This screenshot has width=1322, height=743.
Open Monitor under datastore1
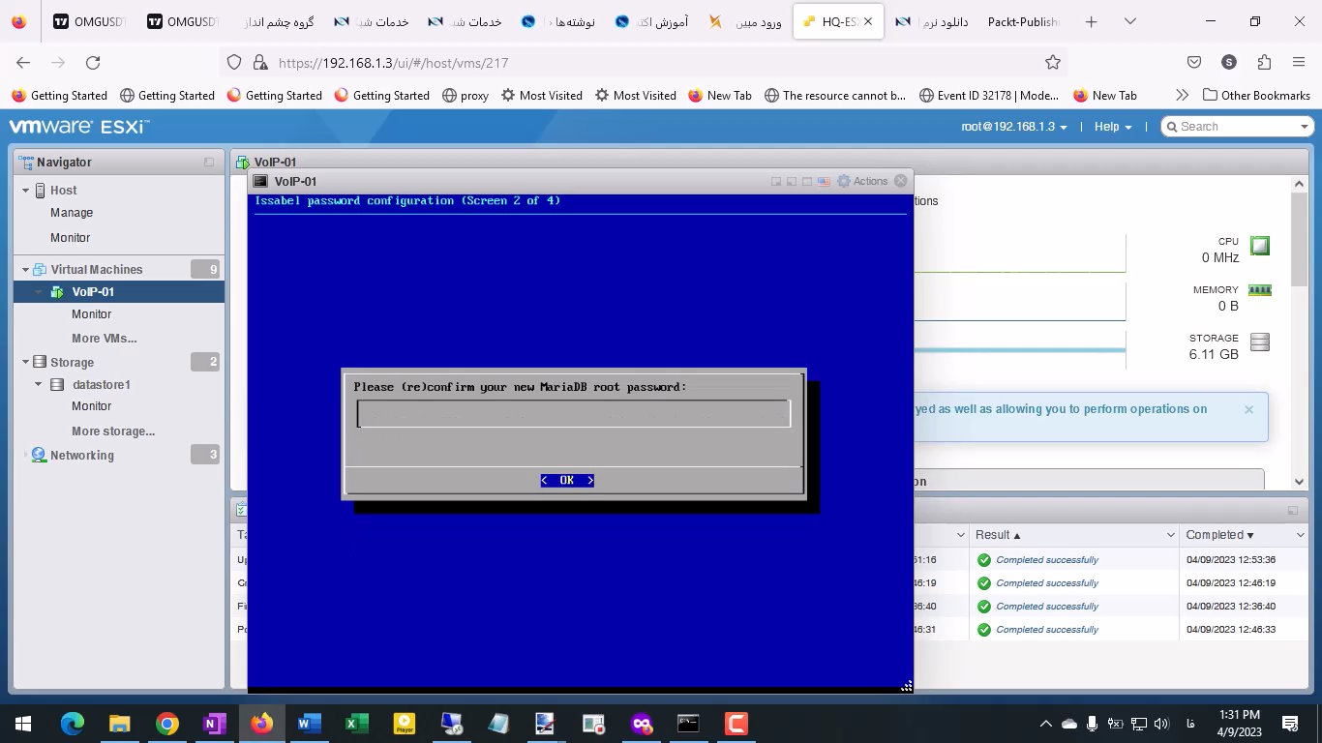click(x=91, y=406)
